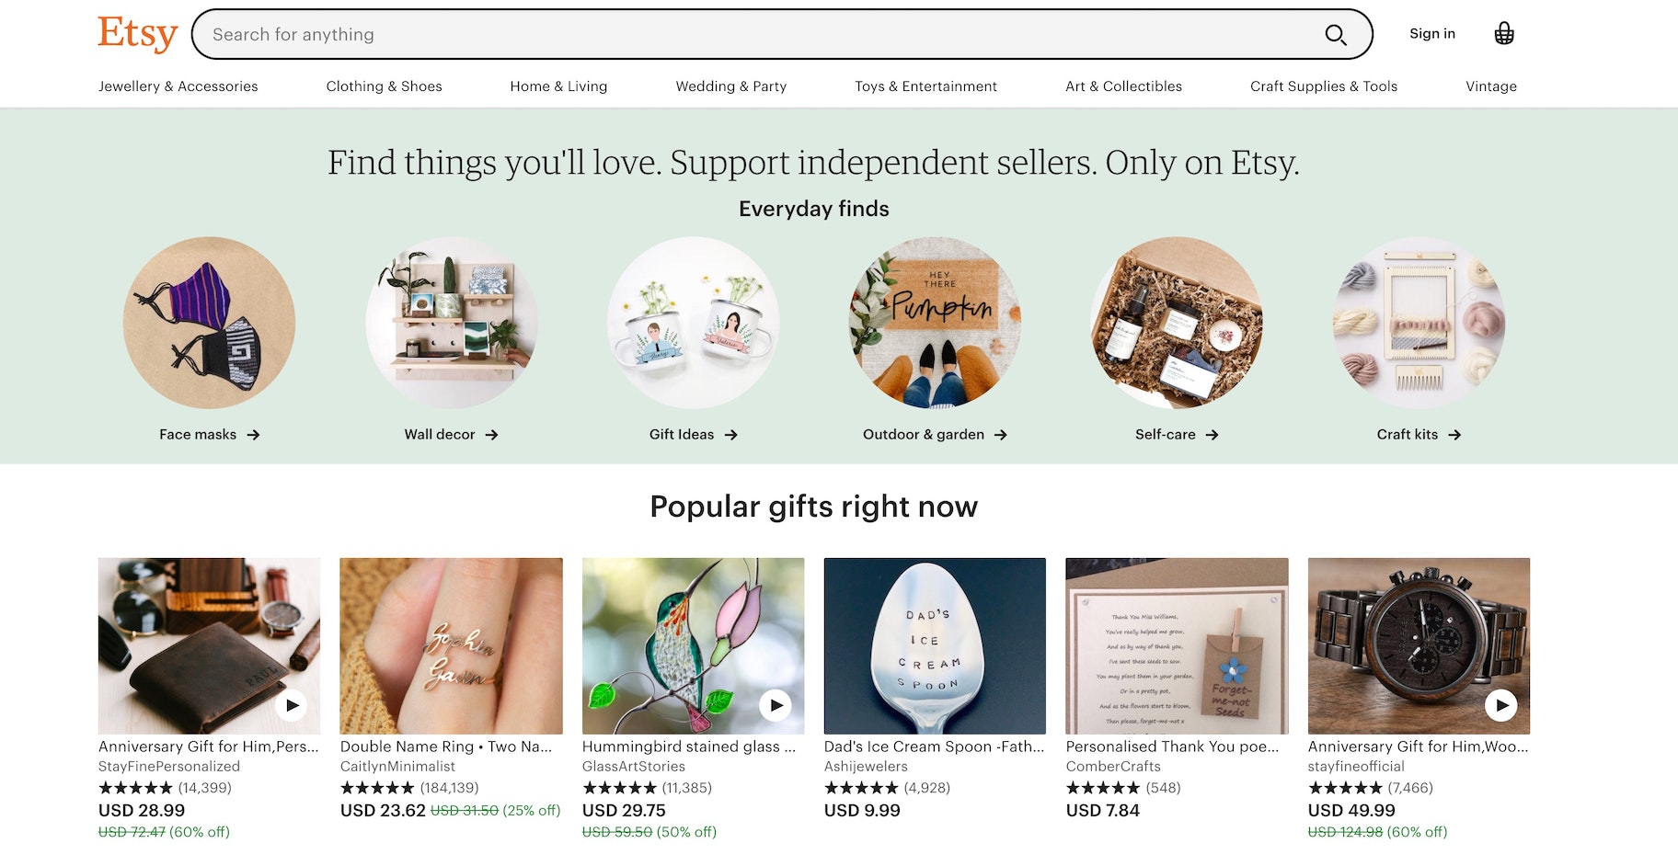Click the arrow next to Face masks
1678x866 pixels.
pos(254,435)
